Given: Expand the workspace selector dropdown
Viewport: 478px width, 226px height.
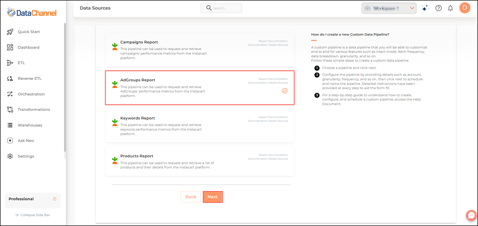Looking at the screenshot, I should click(x=389, y=8).
